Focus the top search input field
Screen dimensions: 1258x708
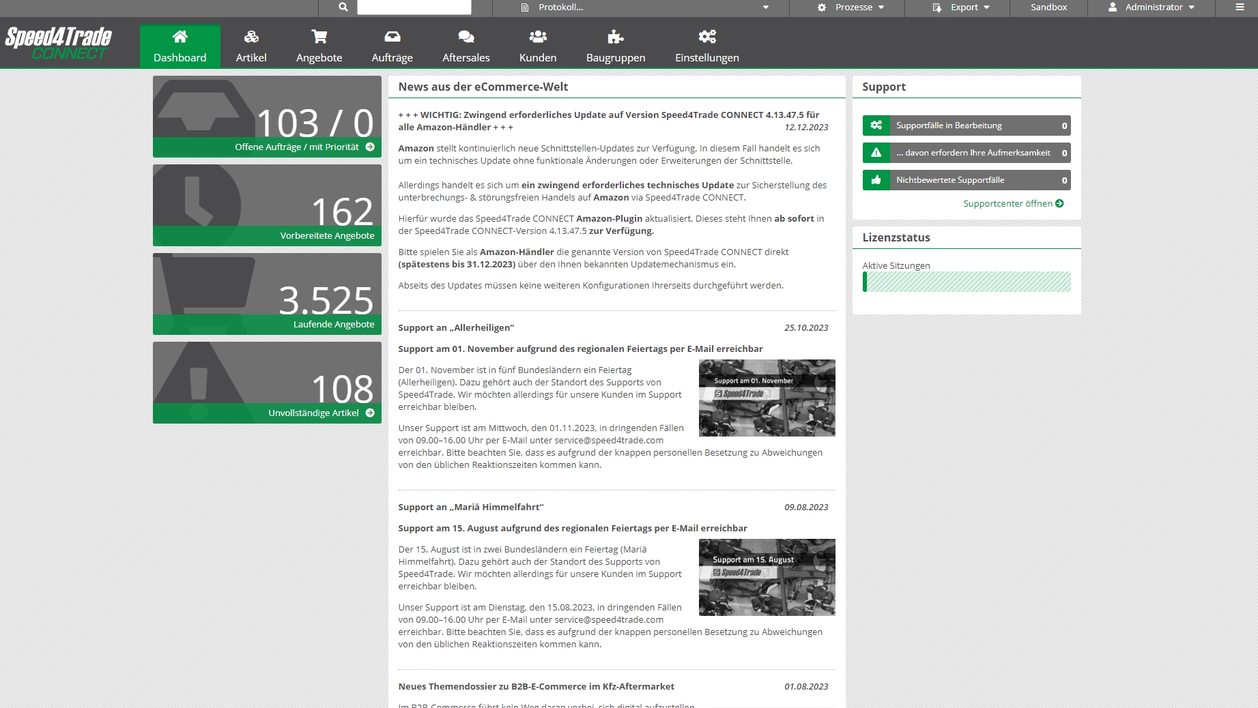pos(414,8)
